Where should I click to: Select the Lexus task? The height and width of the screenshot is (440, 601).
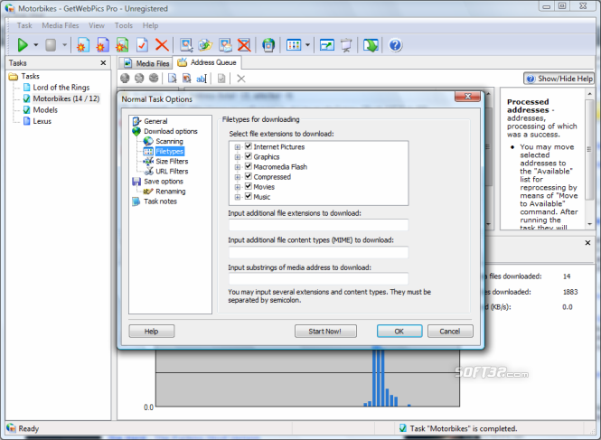click(42, 121)
